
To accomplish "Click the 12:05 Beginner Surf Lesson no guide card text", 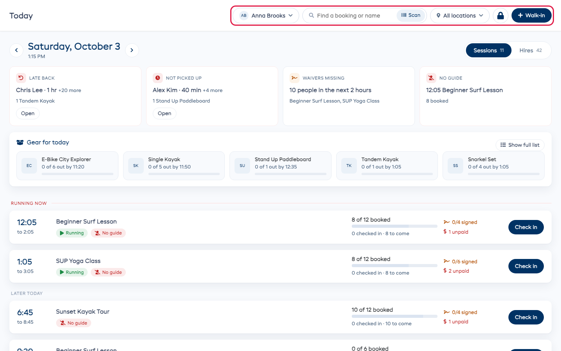I will point(464,90).
